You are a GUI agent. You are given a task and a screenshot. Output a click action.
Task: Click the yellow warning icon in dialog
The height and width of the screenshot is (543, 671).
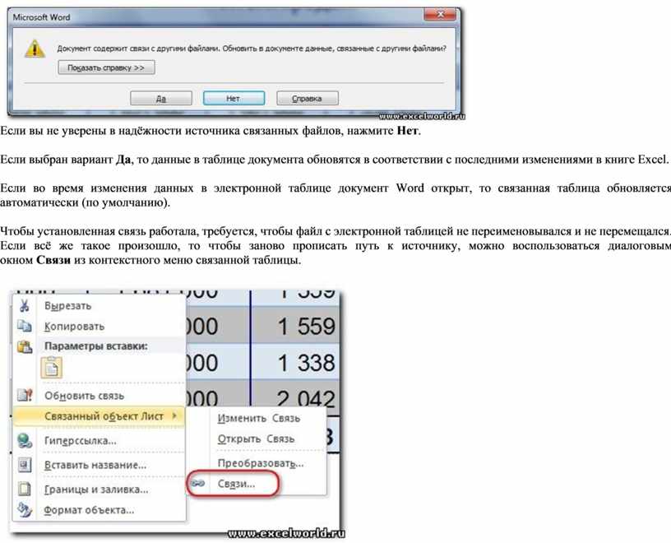coord(35,49)
